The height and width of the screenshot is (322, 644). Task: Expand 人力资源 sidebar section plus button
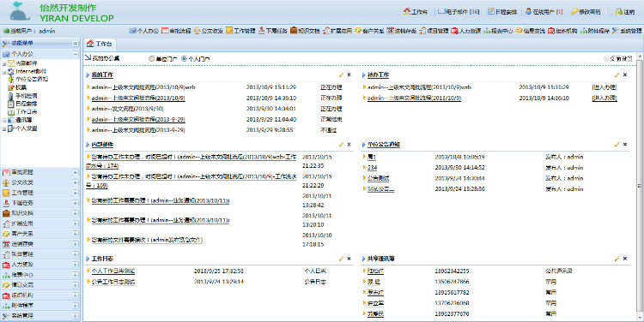[76, 265]
